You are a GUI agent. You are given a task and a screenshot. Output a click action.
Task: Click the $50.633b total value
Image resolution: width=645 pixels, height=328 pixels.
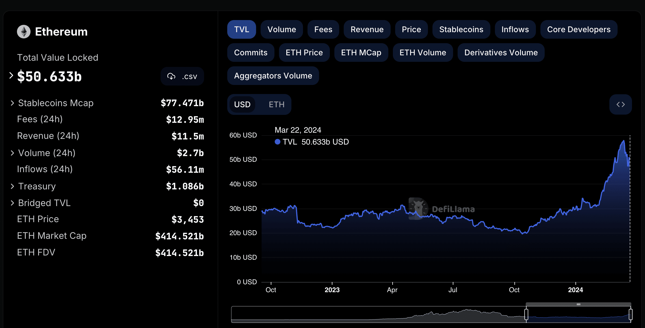point(49,76)
